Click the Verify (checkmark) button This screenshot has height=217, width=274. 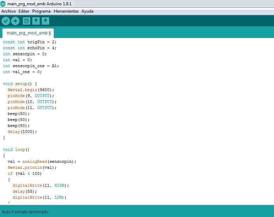(x=6, y=21)
